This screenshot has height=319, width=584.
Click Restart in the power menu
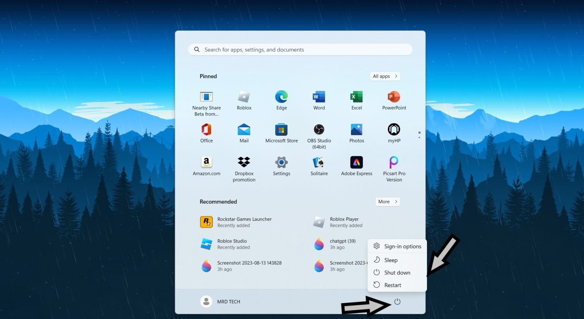(392, 285)
